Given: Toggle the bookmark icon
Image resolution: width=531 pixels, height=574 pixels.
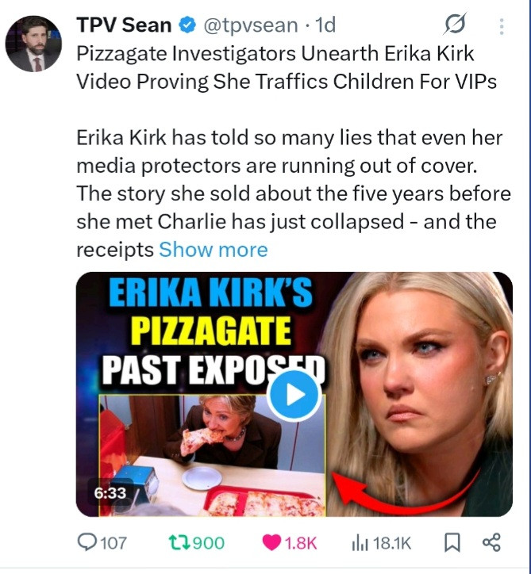Looking at the screenshot, I should click(452, 542).
